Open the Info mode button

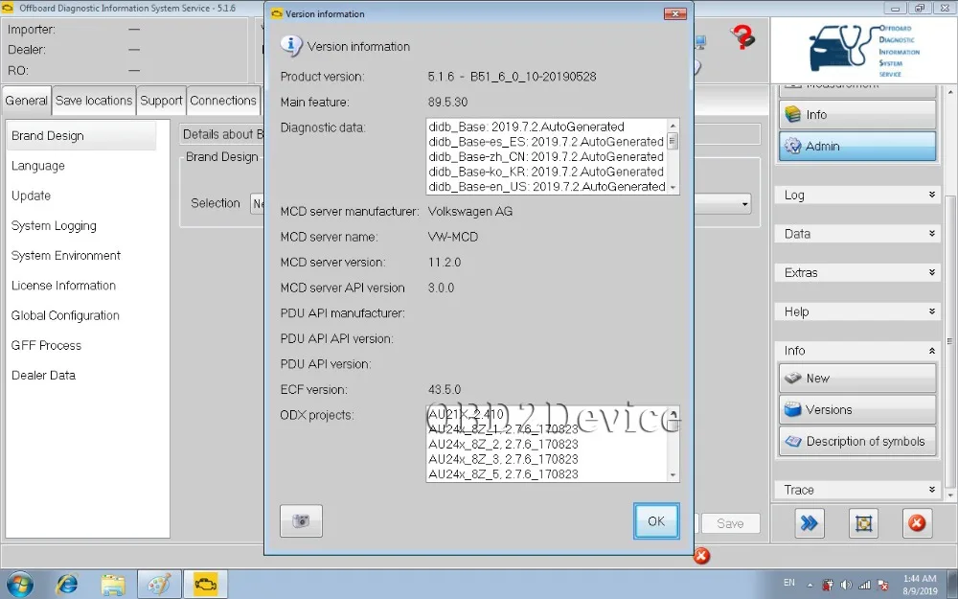[856, 114]
